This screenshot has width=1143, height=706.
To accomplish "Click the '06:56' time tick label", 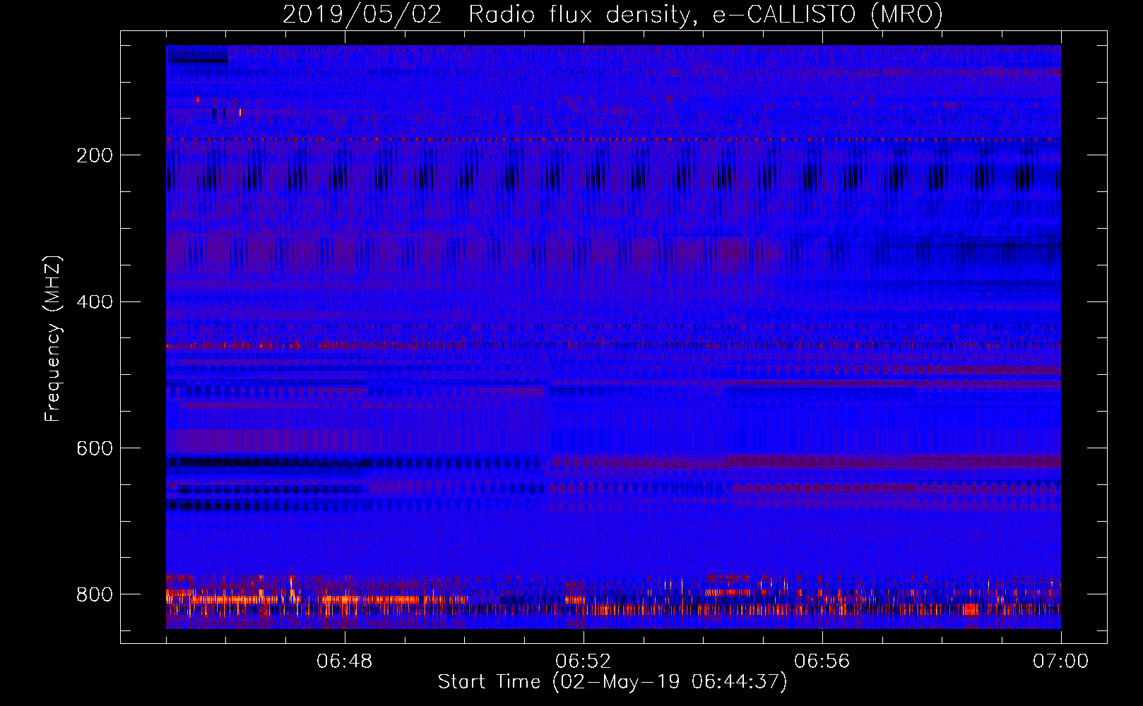I will [x=822, y=661].
